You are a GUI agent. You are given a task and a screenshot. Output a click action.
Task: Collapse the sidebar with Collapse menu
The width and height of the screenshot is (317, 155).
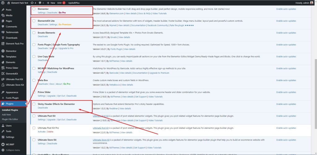pos(11,150)
